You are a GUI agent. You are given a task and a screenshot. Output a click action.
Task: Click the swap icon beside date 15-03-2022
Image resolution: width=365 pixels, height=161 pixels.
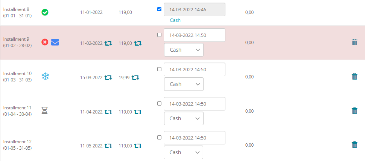108,77
